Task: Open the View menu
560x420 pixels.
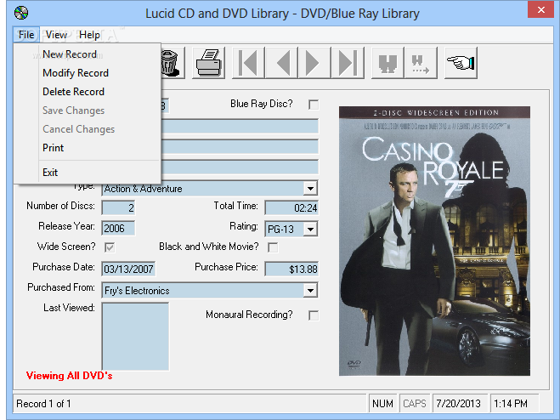Action: click(x=56, y=35)
